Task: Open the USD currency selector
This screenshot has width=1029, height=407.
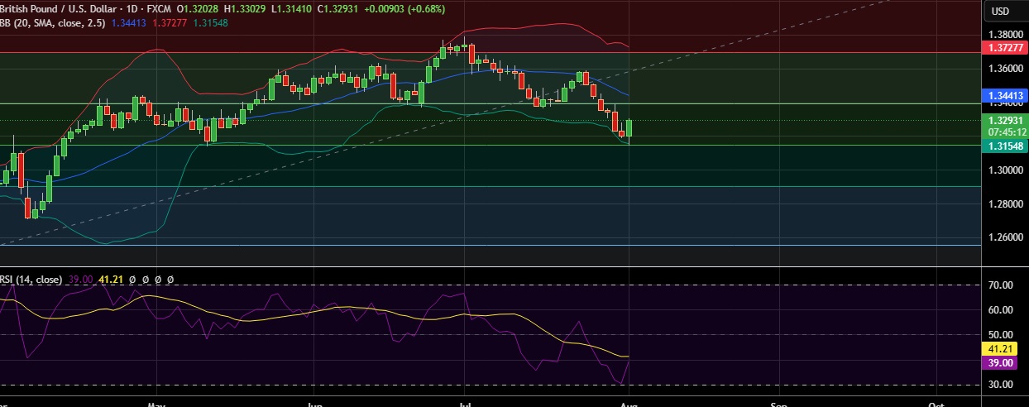Action: tap(1000, 12)
